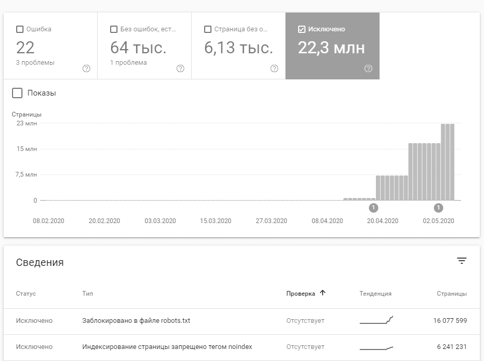Screen dimensions: 484x361
Task: Click annotation marker near 02.05.2020
Action: [x=439, y=208]
